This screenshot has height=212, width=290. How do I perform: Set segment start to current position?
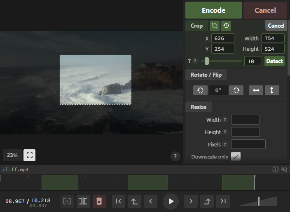pos(135,201)
